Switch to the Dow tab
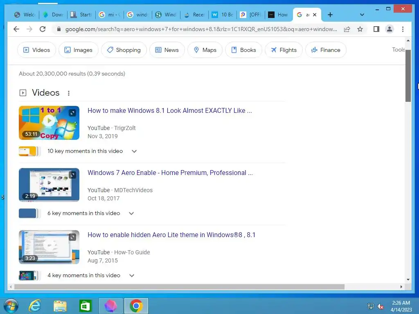This screenshot has height=314, width=419. pos(53,15)
